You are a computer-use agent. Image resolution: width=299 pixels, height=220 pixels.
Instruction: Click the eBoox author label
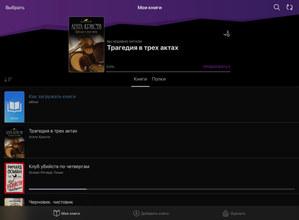[x=34, y=102]
